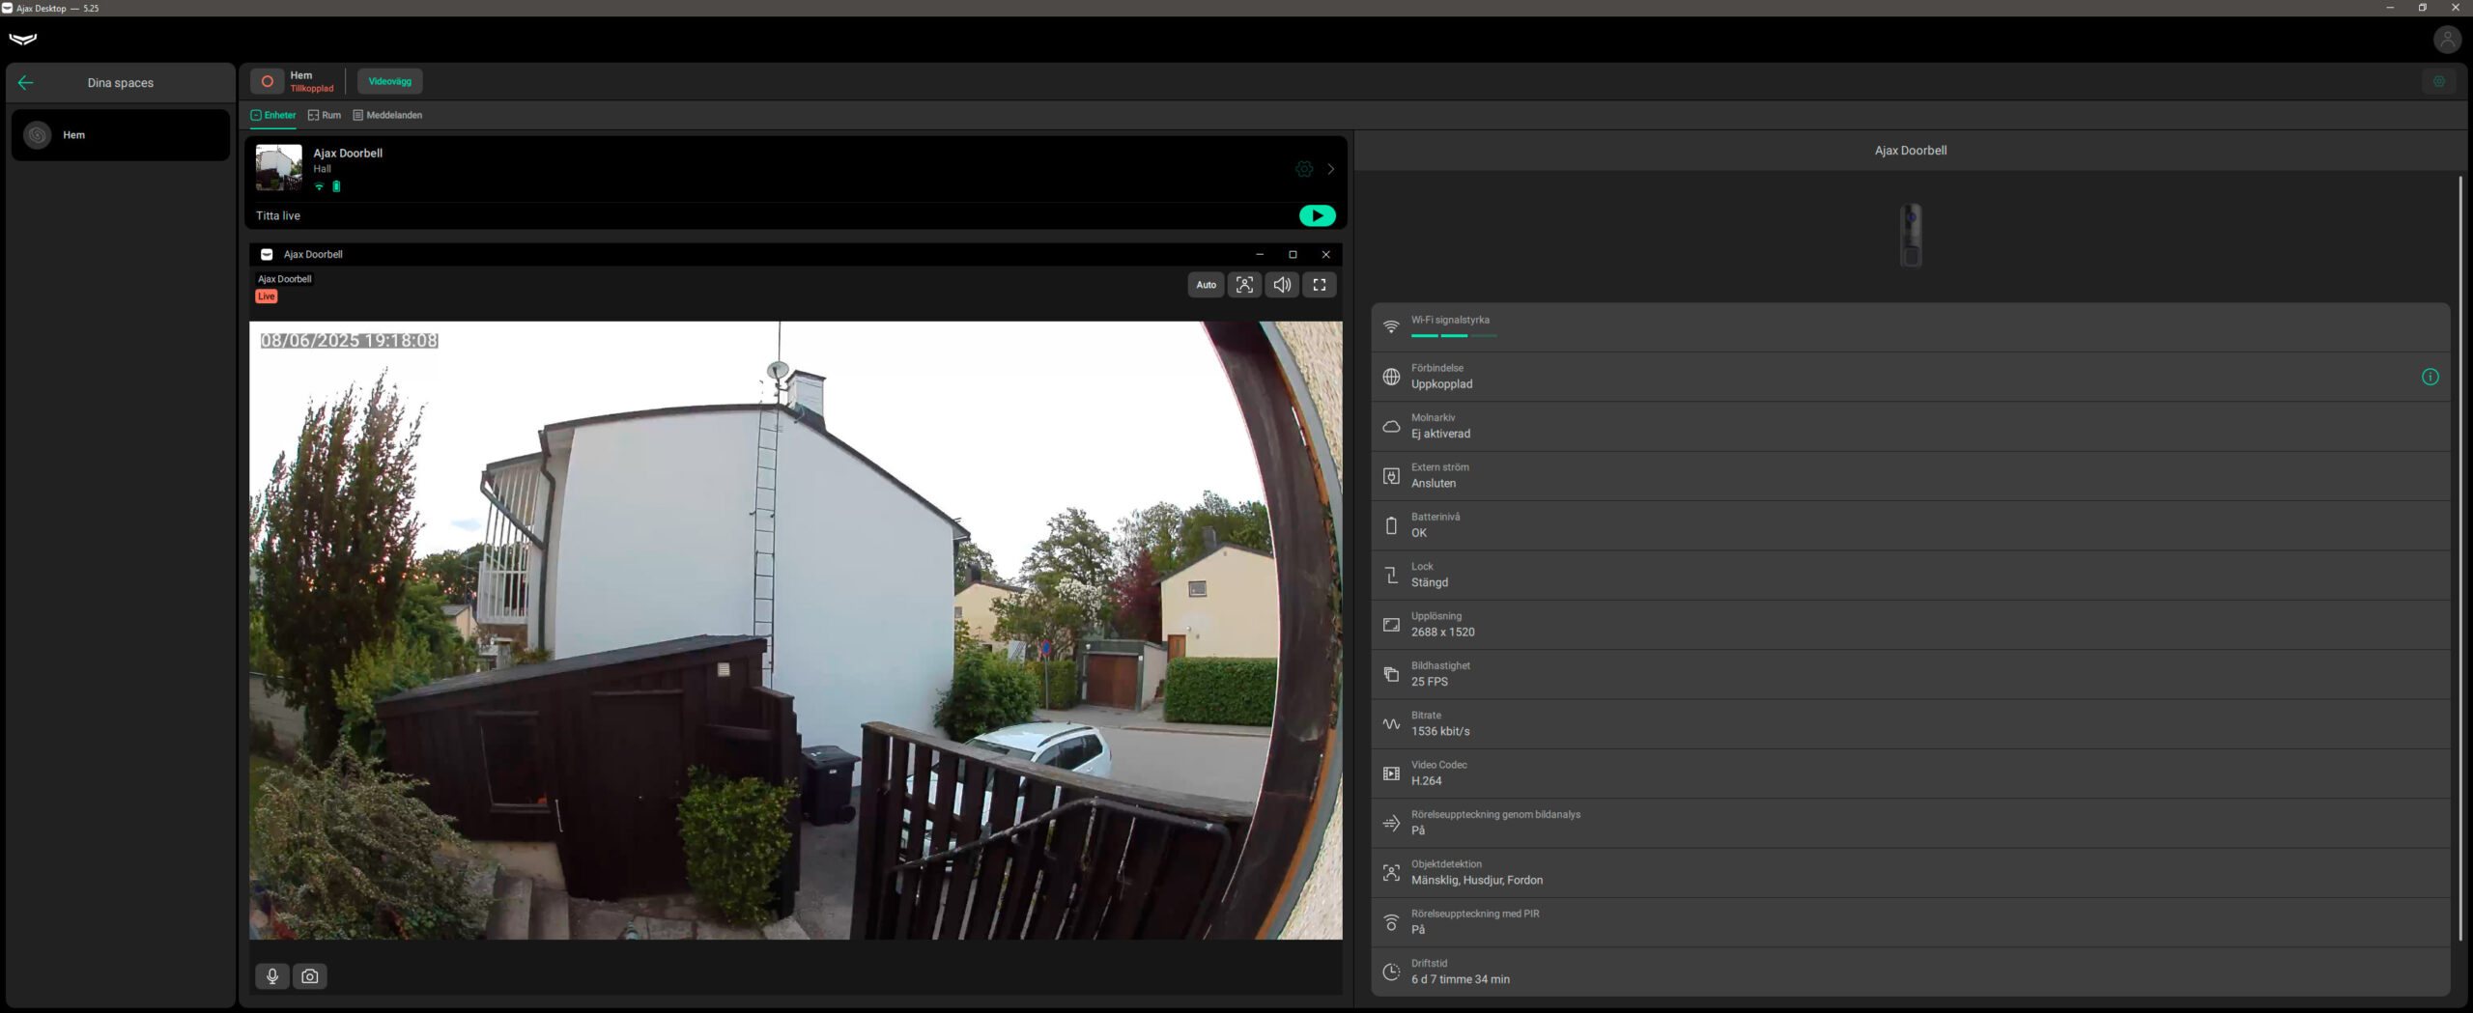Open the Auto quality dropdown
The height and width of the screenshot is (1013, 2473).
click(1206, 285)
